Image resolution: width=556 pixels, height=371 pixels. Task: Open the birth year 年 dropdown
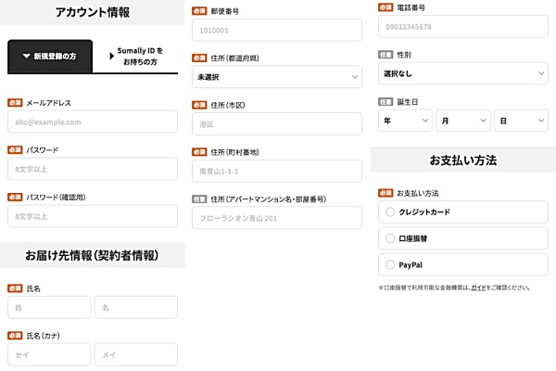pyautogui.click(x=405, y=121)
